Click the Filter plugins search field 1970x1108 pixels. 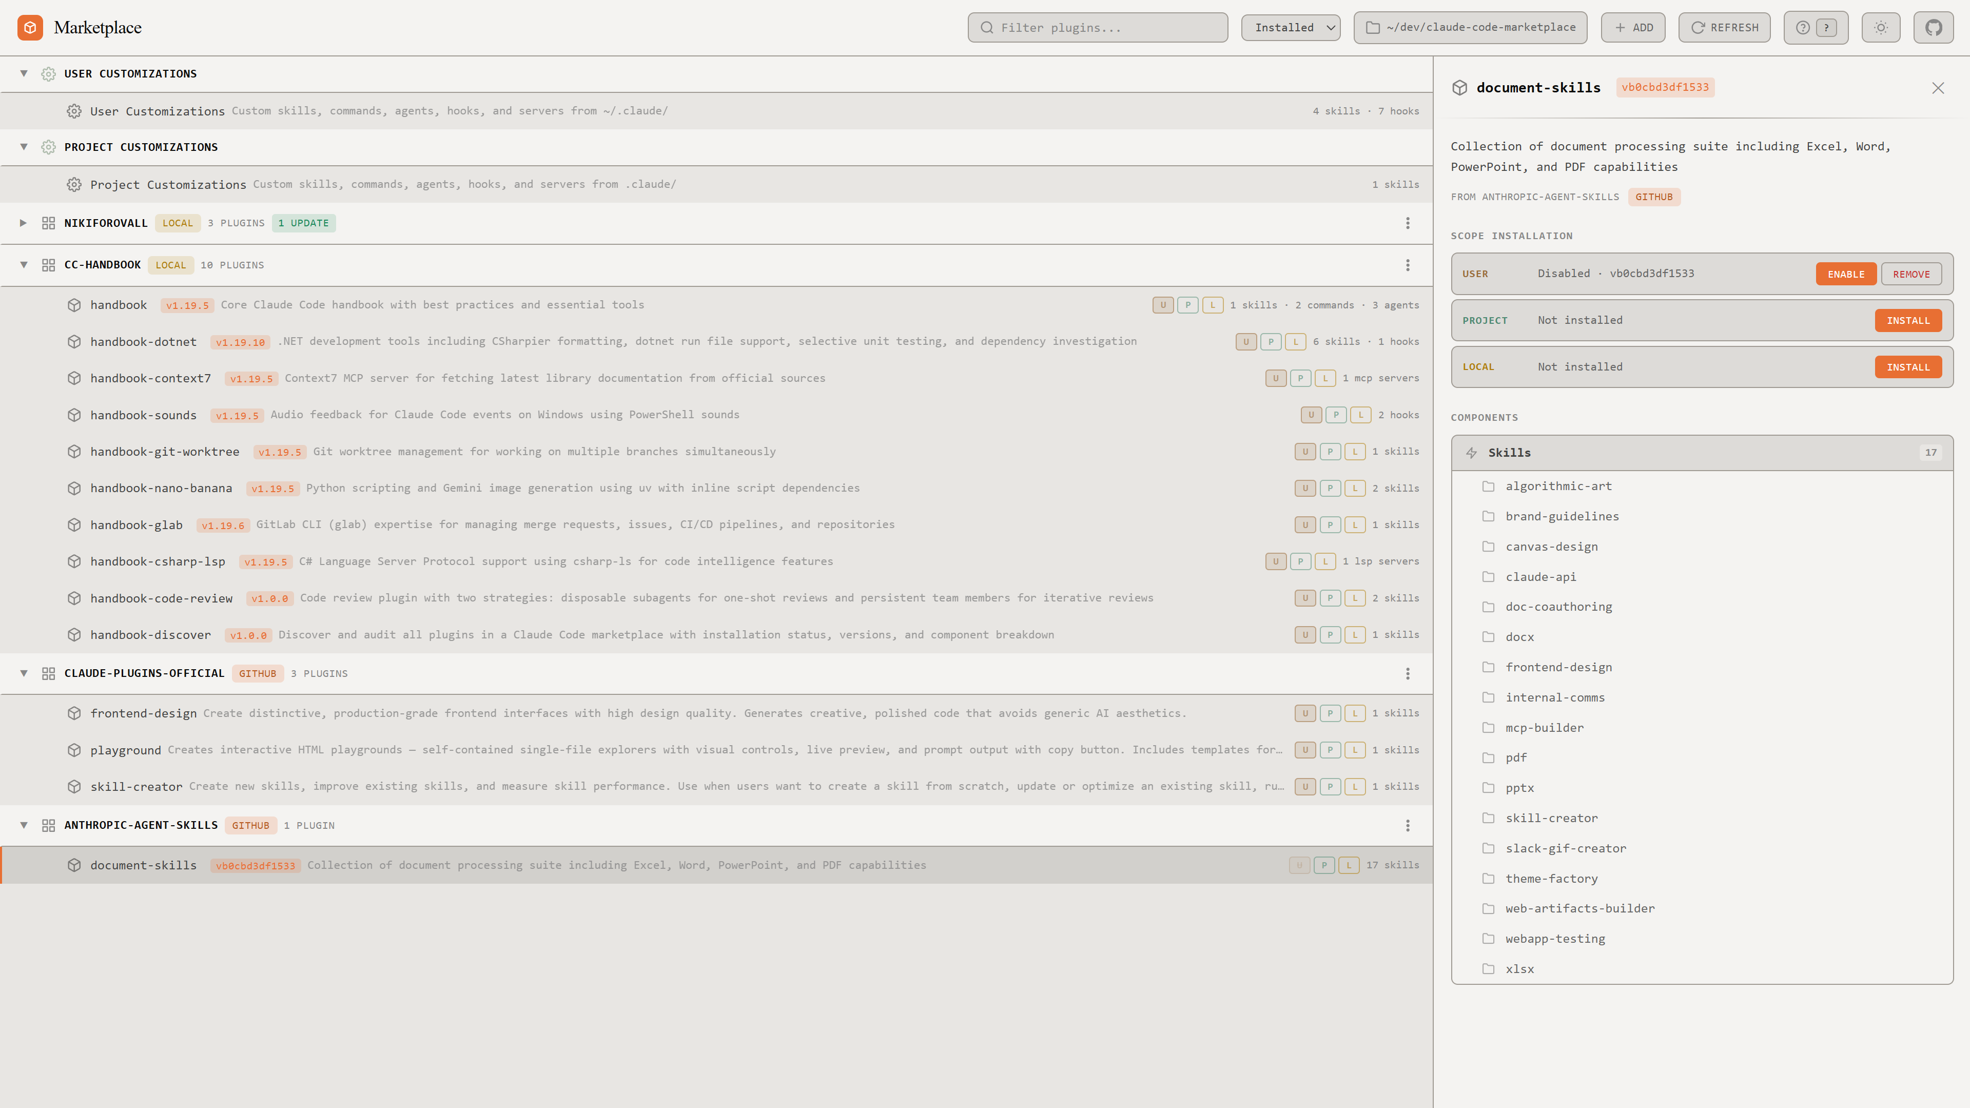[x=1098, y=28]
